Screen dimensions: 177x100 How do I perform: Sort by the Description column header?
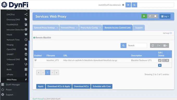[136, 56]
